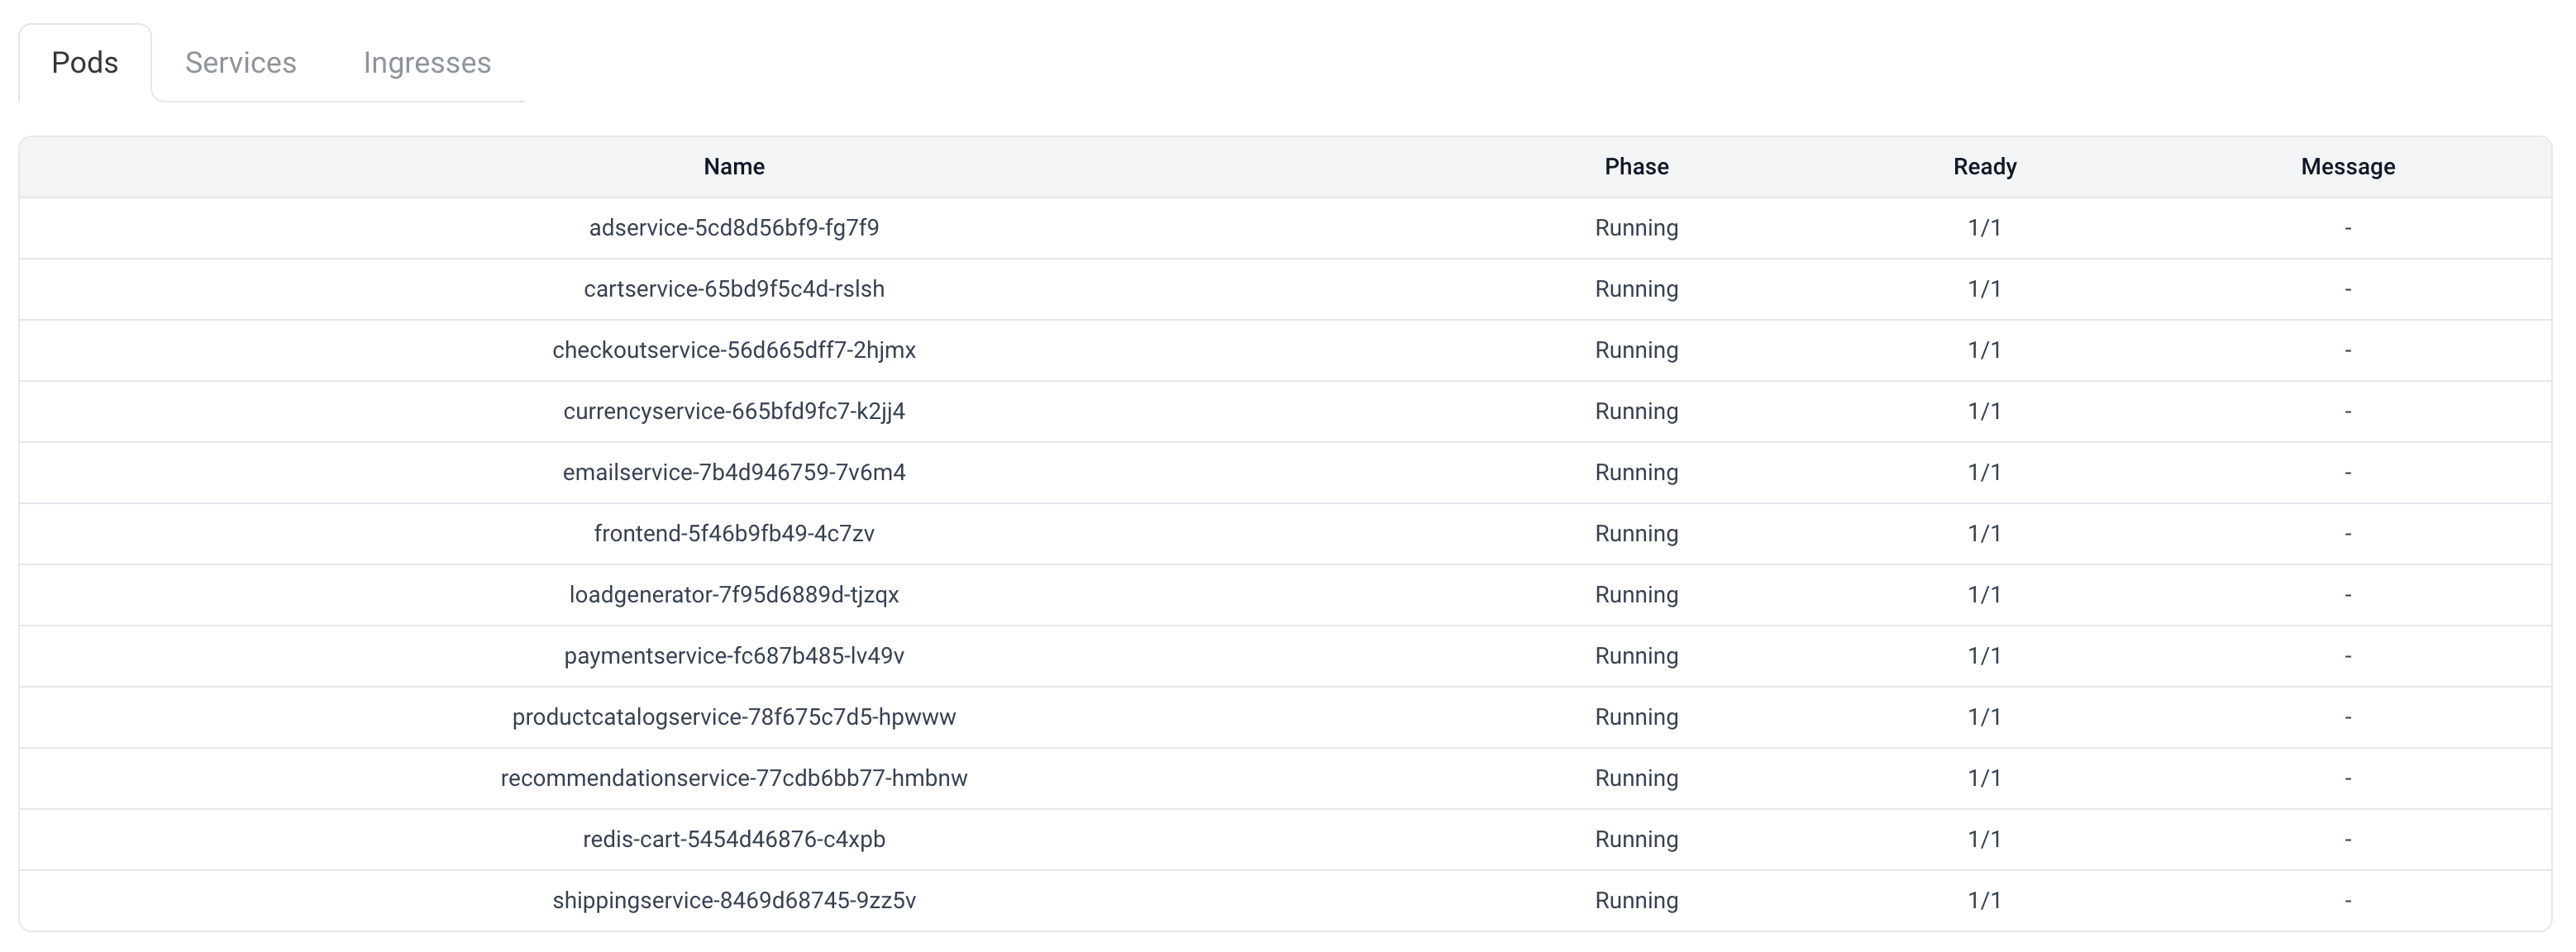Open productcatalogservice-78f675c7d5-hpwww pod
This screenshot has height=952, width=2576.
734,717
